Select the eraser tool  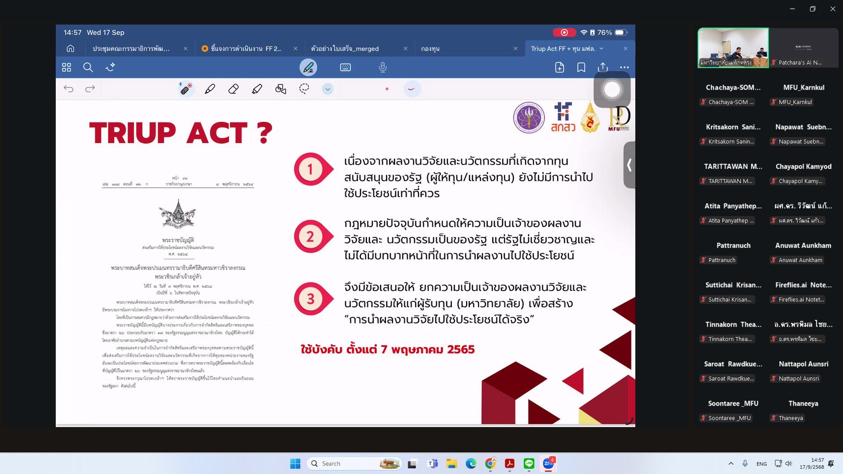(234, 89)
